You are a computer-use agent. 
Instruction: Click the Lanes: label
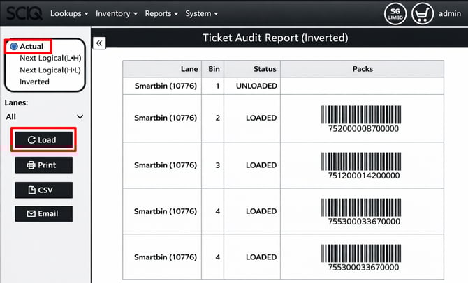click(x=17, y=102)
